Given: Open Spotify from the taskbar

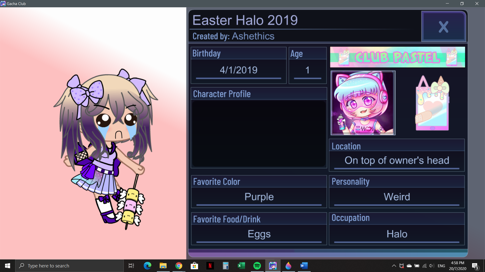Looking at the screenshot, I should [257, 266].
